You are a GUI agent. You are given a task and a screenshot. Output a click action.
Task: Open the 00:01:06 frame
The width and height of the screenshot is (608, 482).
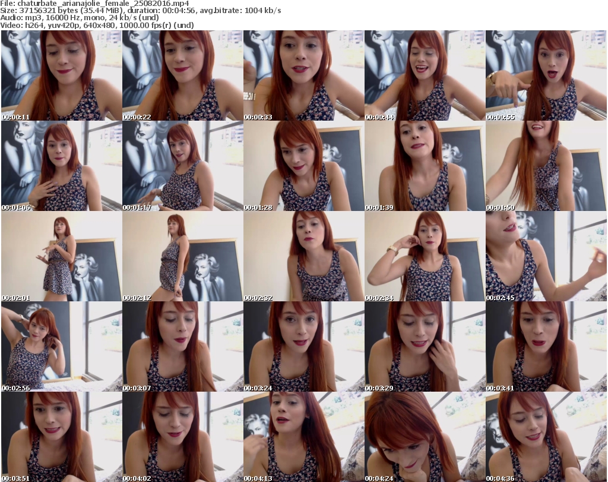tap(61, 166)
